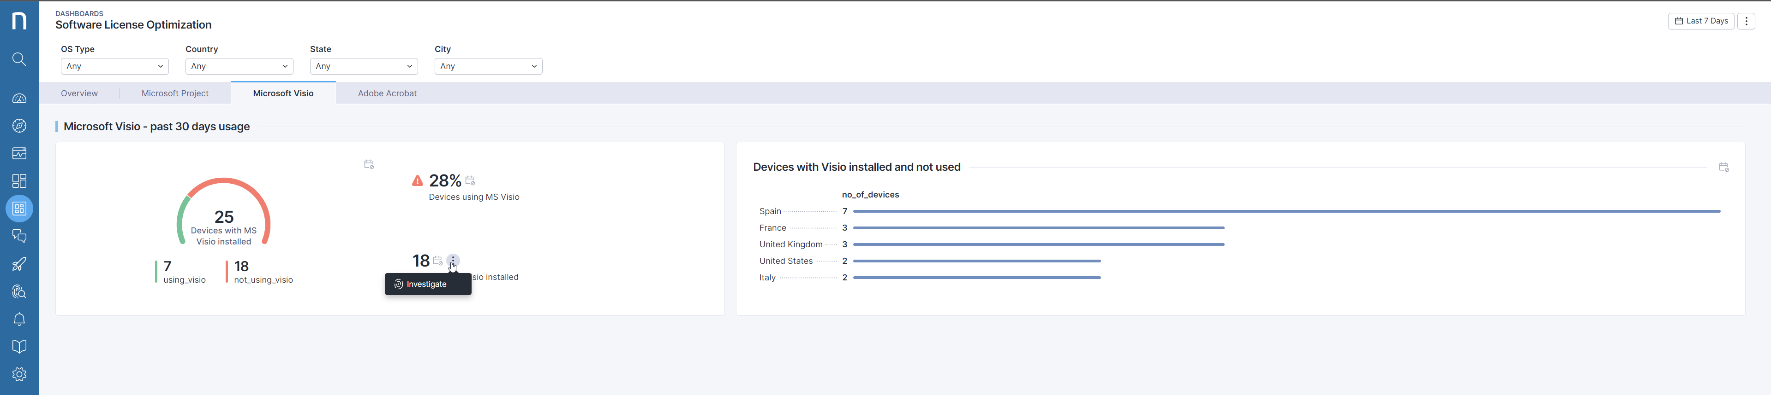Click the United Kingdom bar in the chart
The image size is (1771, 395).
pyautogui.click(x=1039, y=244)
